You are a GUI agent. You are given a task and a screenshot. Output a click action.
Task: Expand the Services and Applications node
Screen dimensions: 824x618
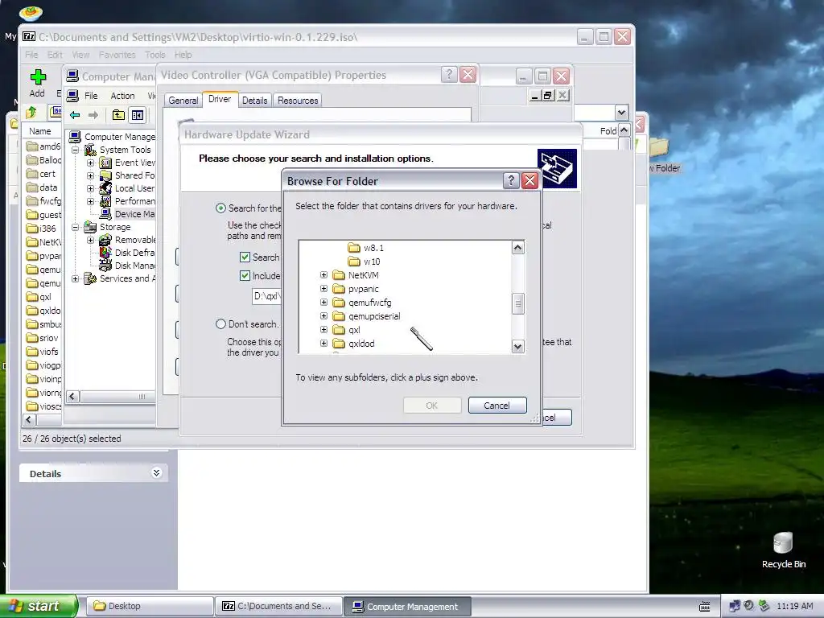click(x=75, y=278)
